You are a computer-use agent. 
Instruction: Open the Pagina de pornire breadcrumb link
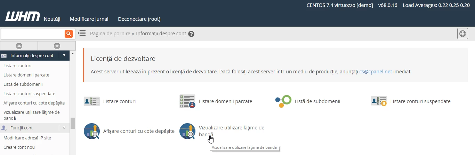pyautogui.click(x=110, y=34)
